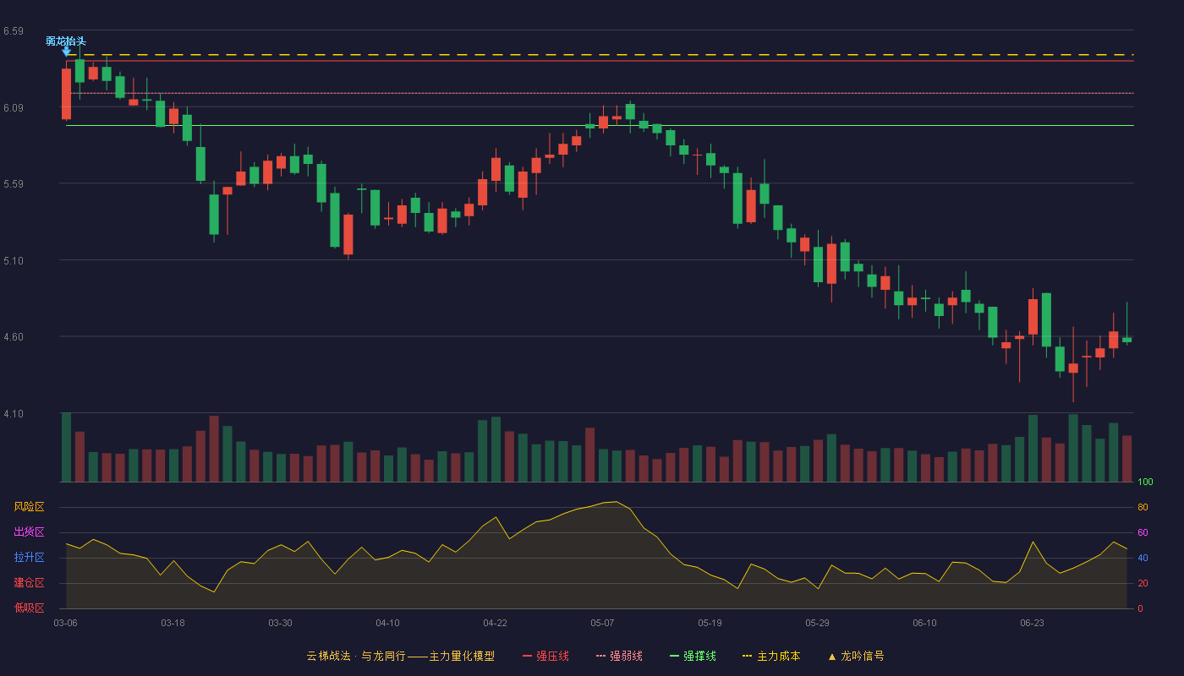Screen dimensions: 1184x676
Task: Click the yellow dashed main cost line
Action: point(600,55)
